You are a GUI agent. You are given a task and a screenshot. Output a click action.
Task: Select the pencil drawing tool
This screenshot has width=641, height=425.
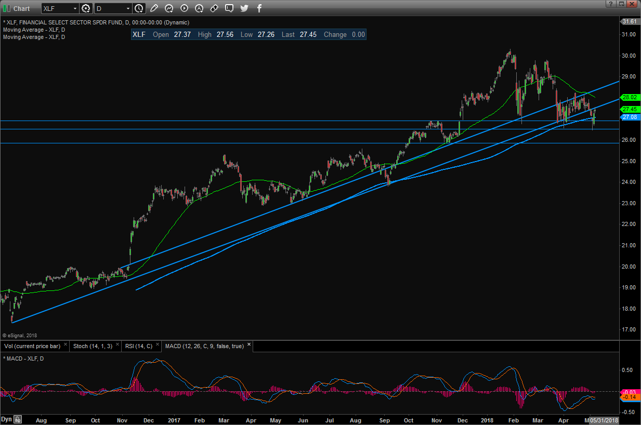154,8
